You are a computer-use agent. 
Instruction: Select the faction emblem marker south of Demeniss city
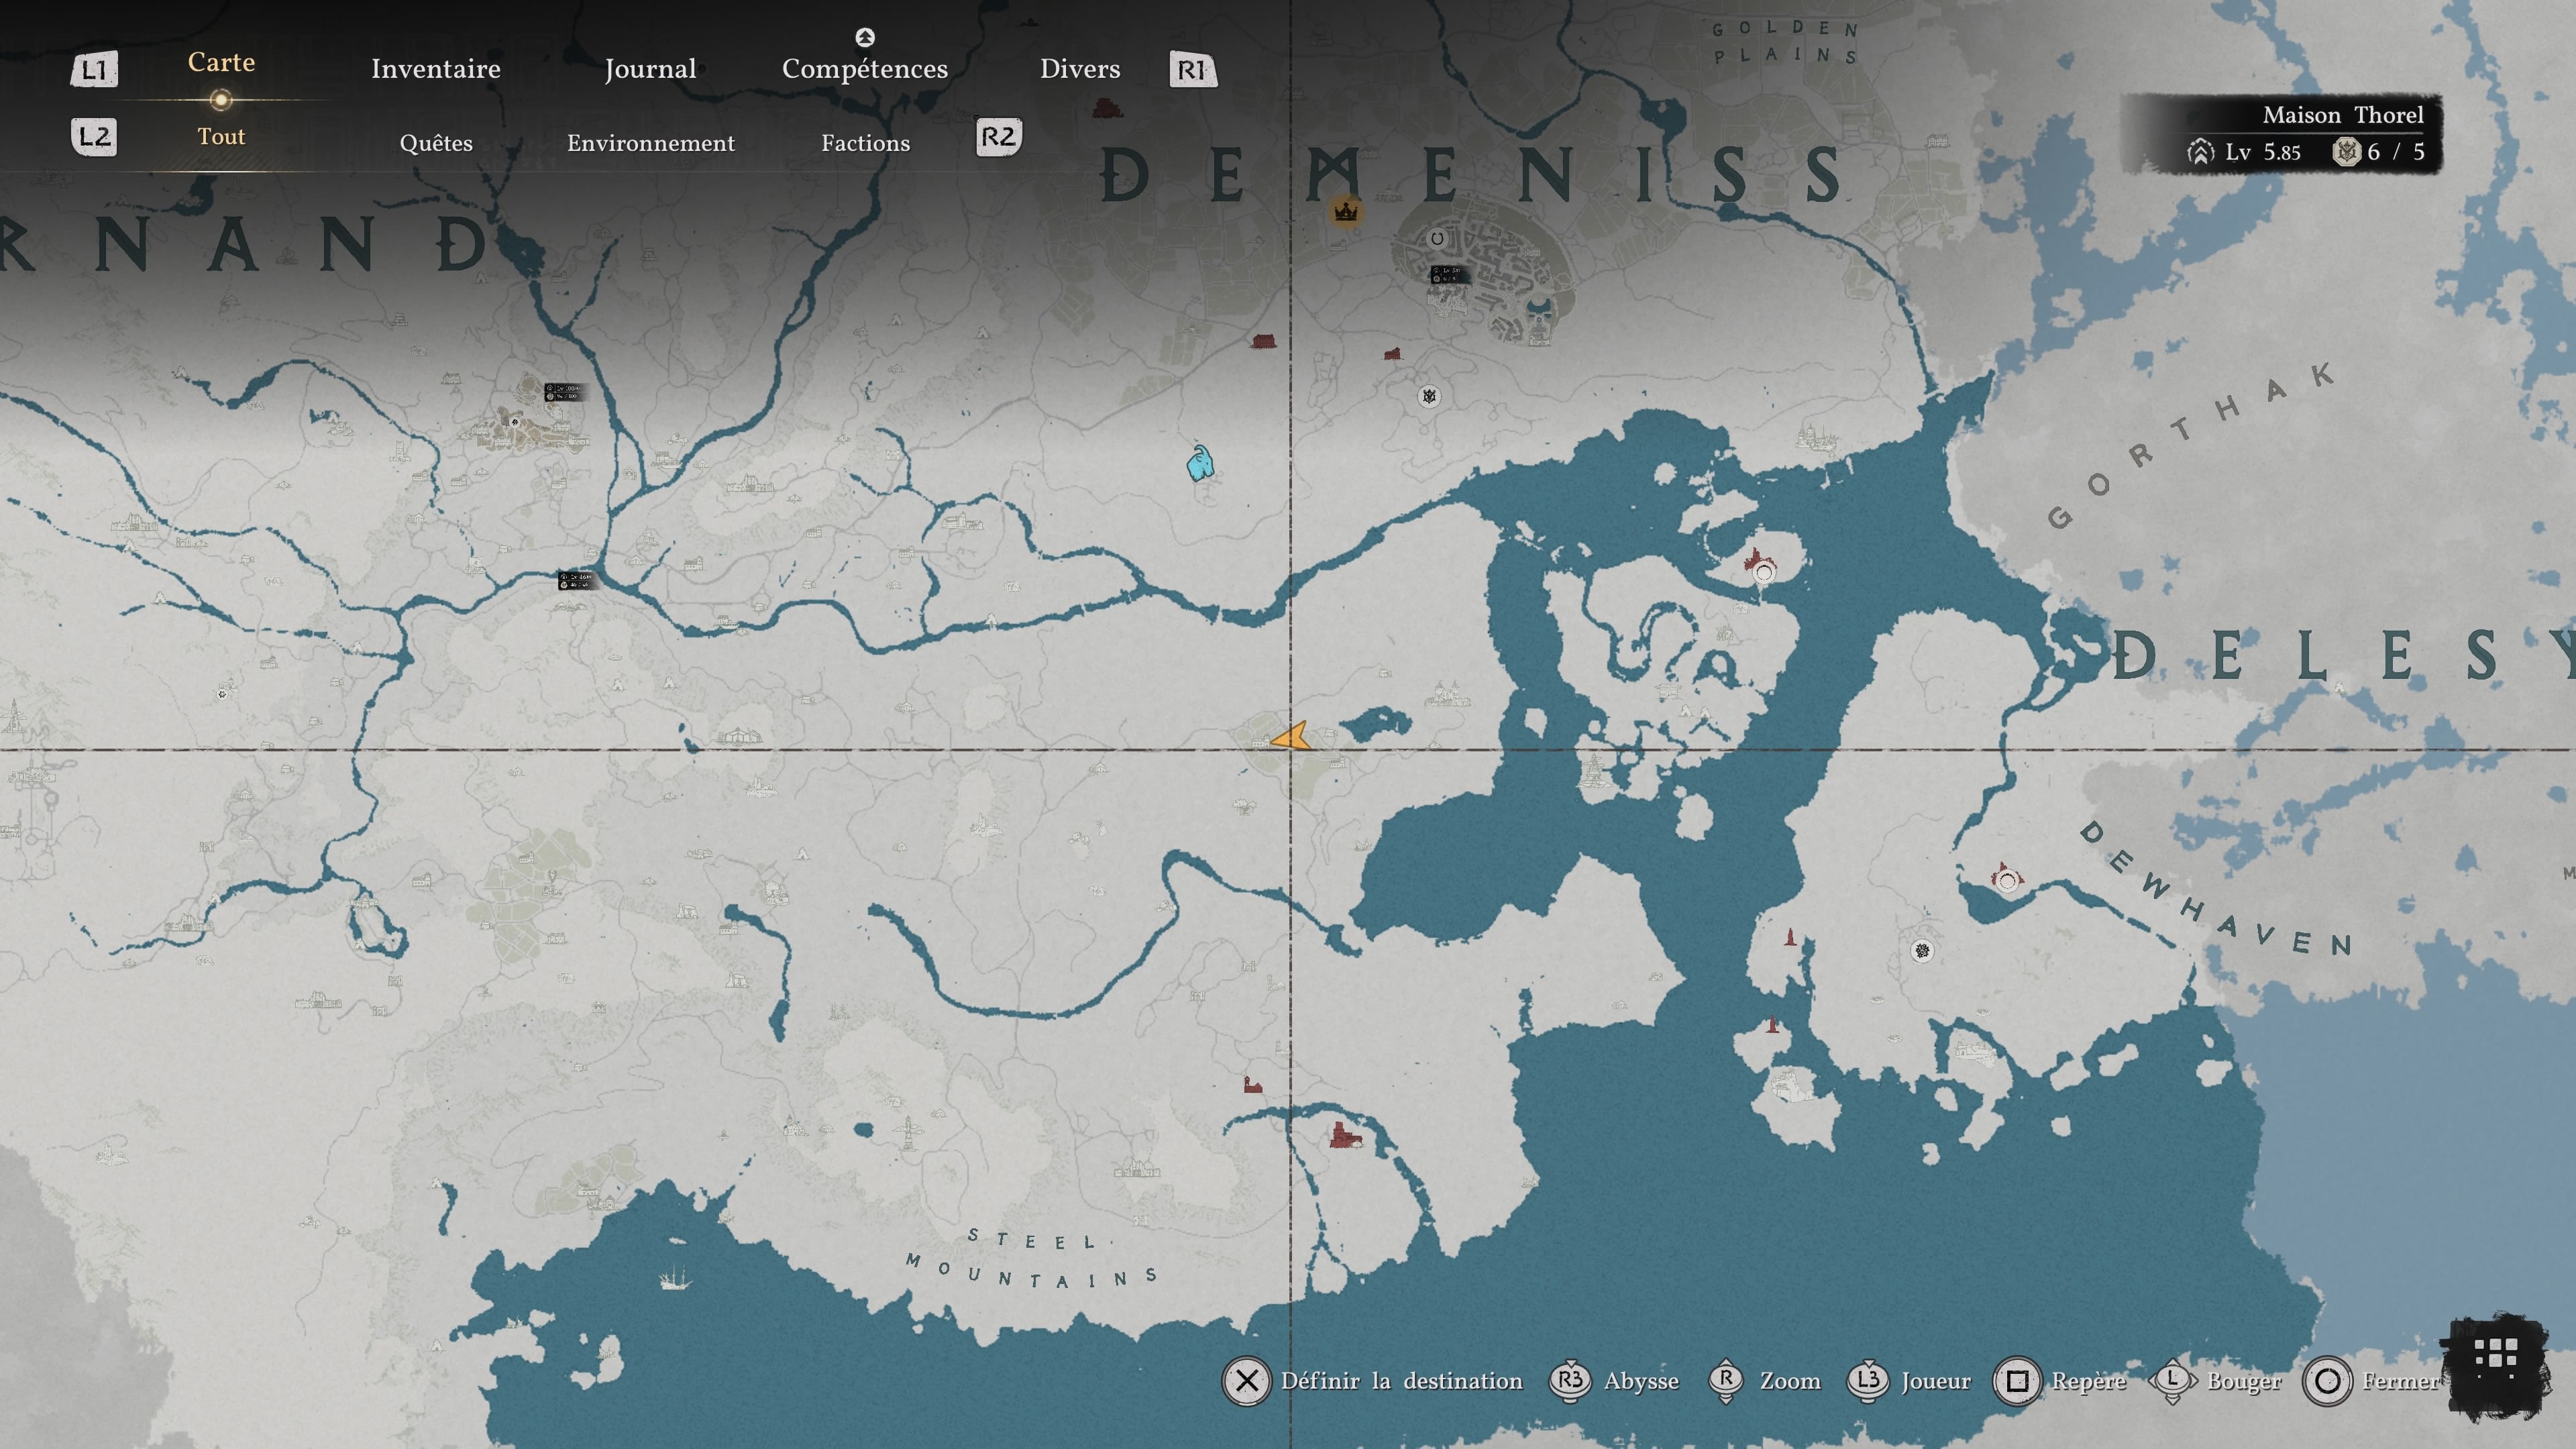click(1430, 396)
